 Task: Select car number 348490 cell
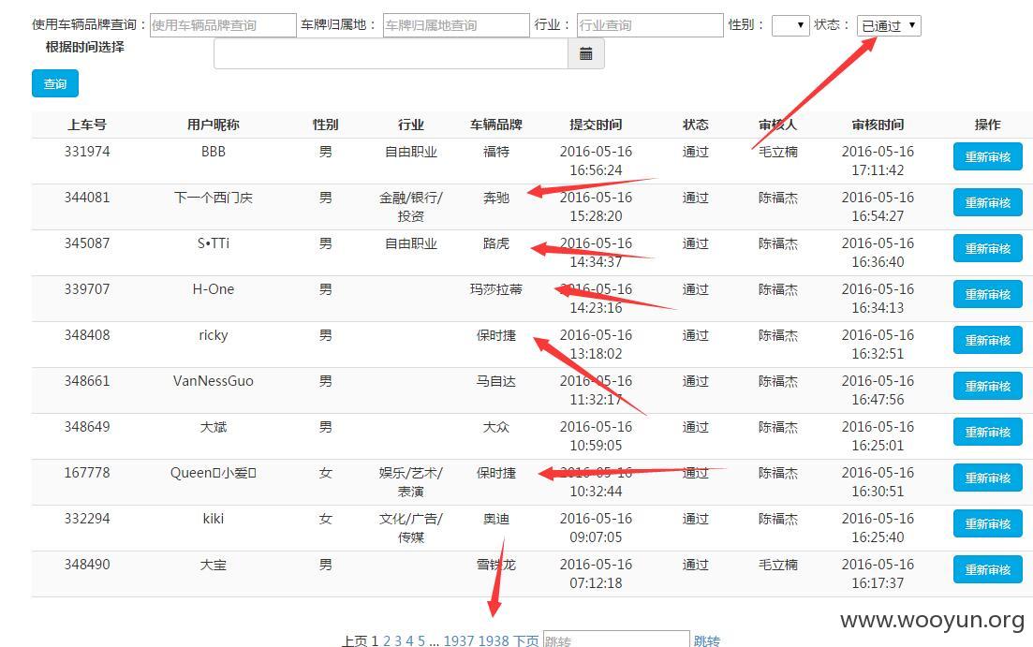pyautogui.click(x=87, y=565)
